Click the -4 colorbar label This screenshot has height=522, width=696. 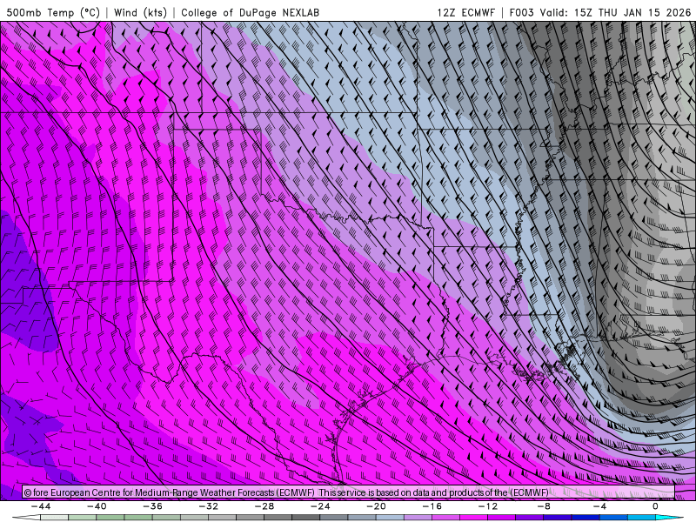click(x=600, y=506)
